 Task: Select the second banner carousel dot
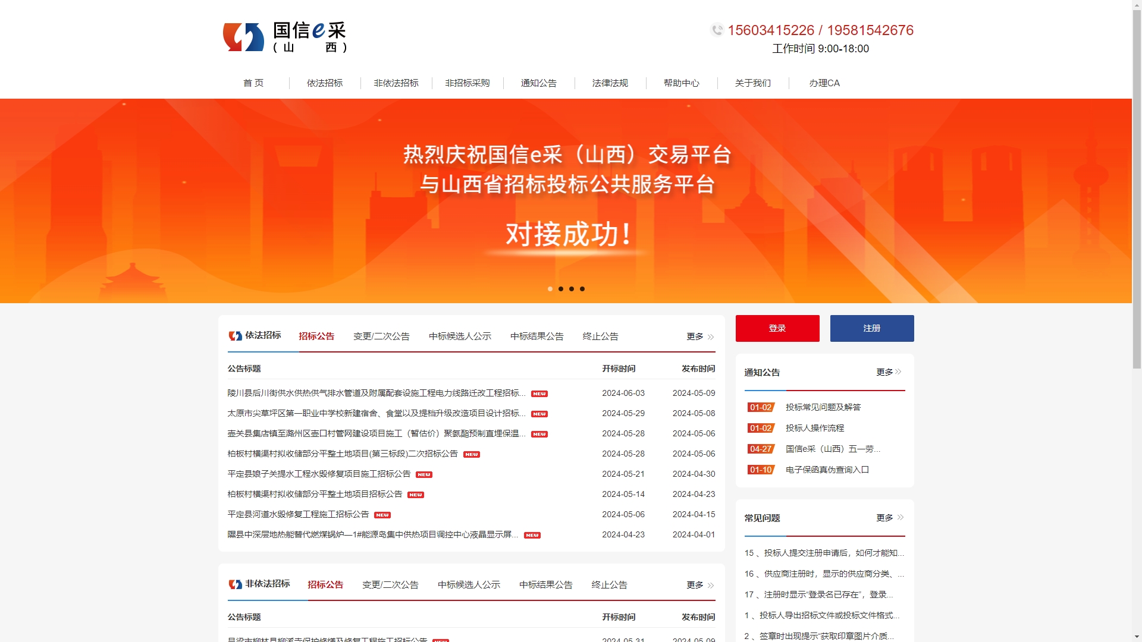coord(561,289)
